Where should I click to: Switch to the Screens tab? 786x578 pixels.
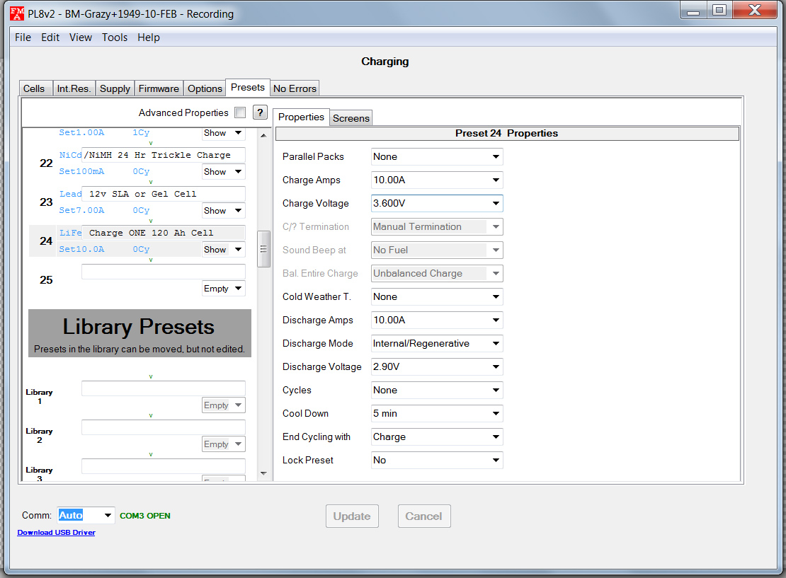351,118
